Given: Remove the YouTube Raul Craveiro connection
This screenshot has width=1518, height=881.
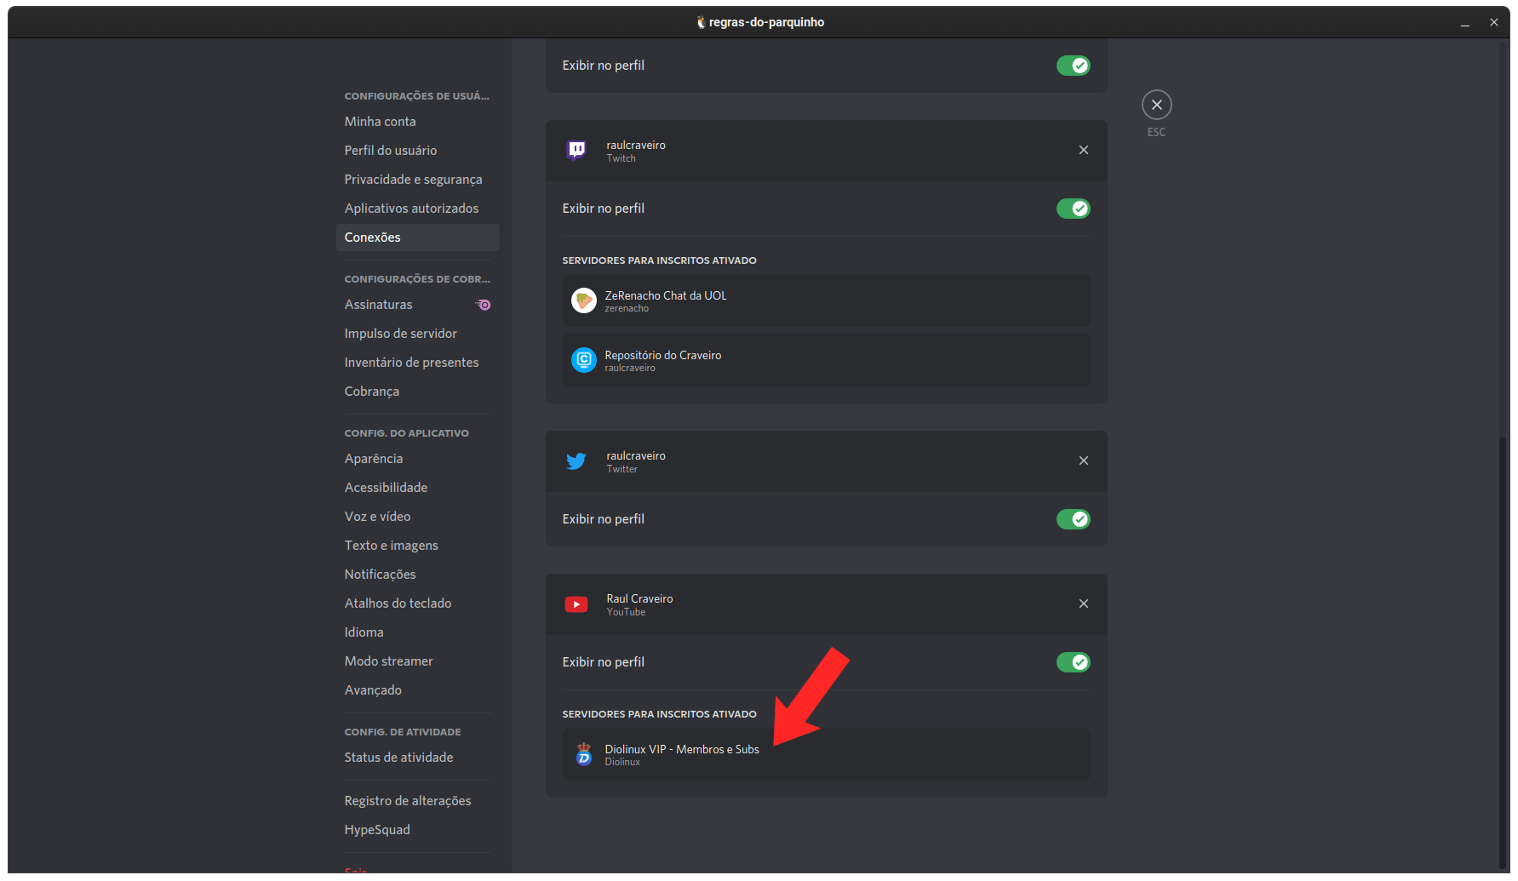Looking at the screenshot, I should coord(1084,604).
